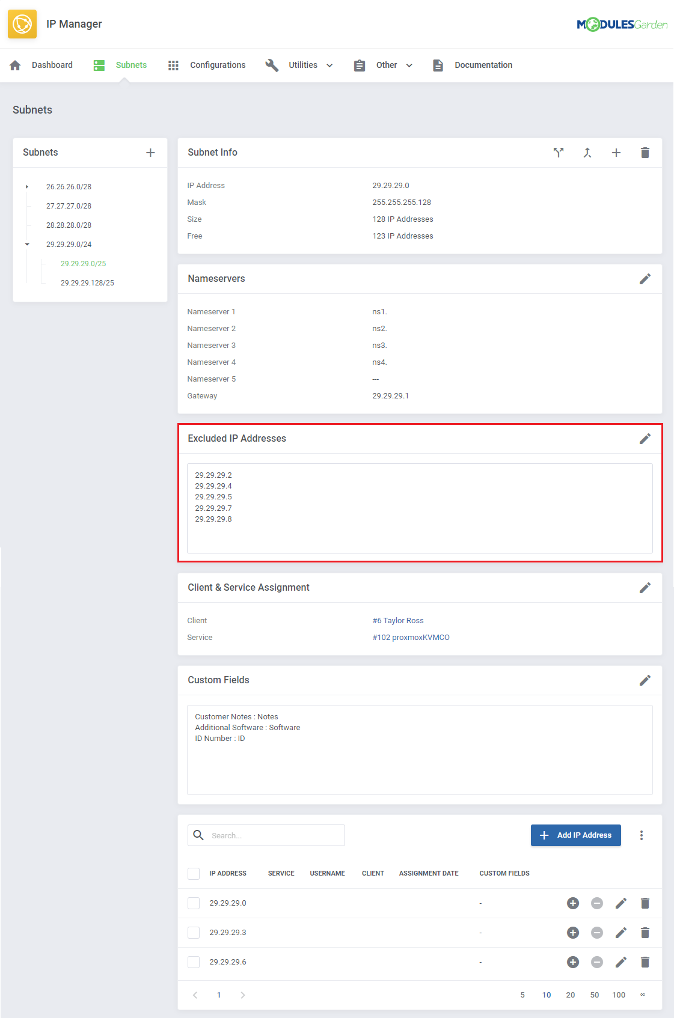Edit Nameservers with pencil icon
Image resolution: width=674 pixels, height=1018 pixels.
pos(645,279)
